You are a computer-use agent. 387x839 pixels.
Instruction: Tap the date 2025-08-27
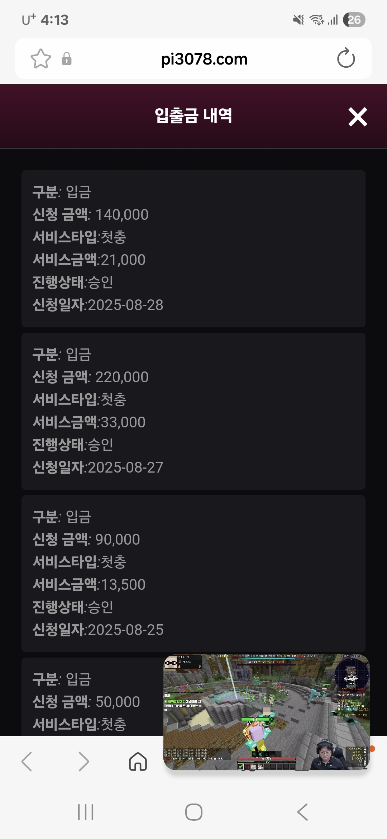click(125, 467)
